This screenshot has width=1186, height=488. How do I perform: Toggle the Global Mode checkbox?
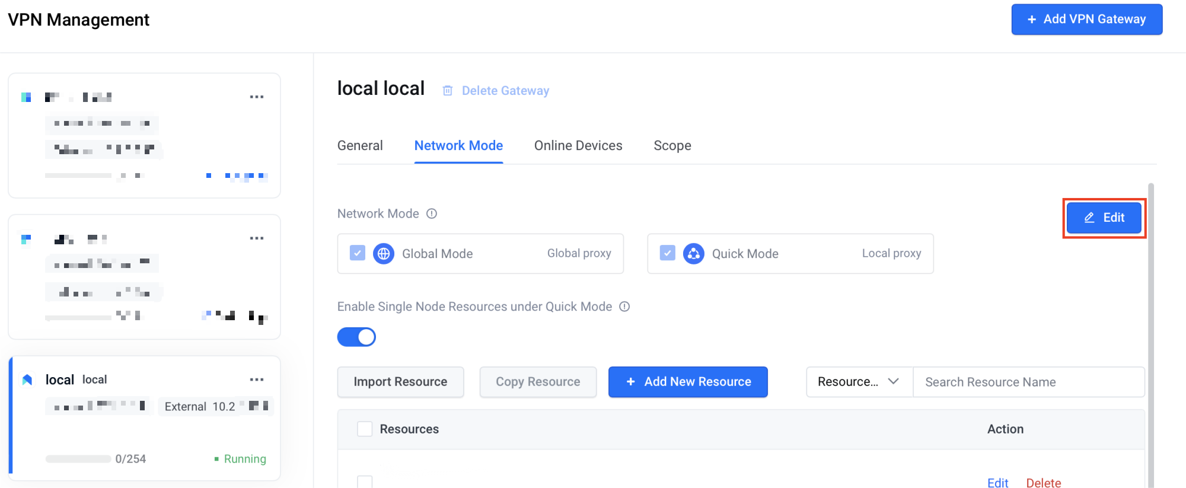point(358,253)
